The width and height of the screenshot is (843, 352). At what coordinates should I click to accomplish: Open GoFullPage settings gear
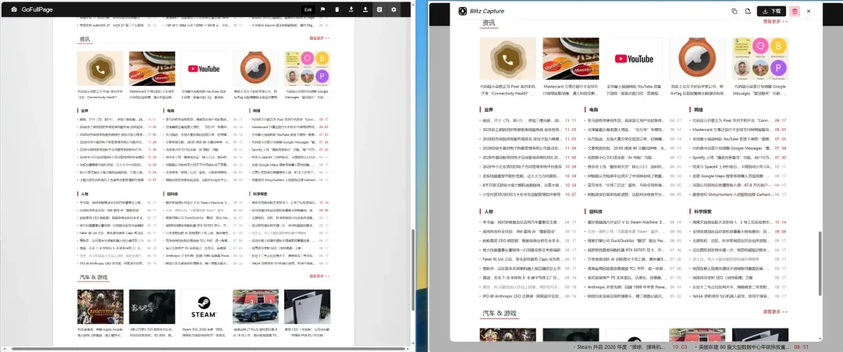393,9
